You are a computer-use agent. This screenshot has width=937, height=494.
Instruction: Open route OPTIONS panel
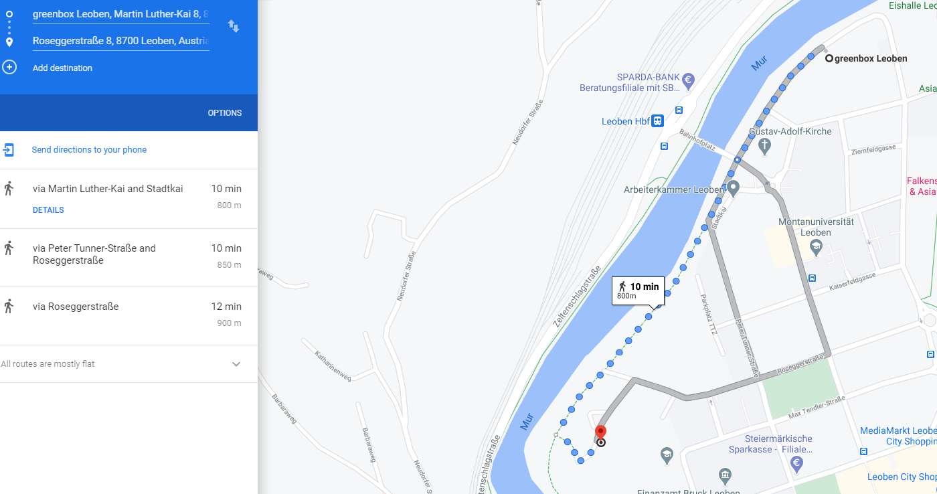(x=225, y=113)
